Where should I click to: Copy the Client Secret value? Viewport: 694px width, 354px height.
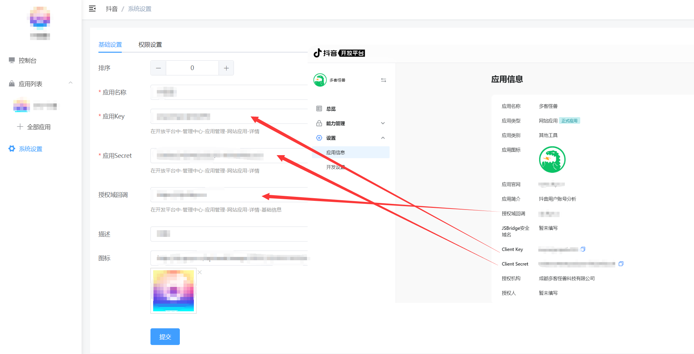(621, 264)
